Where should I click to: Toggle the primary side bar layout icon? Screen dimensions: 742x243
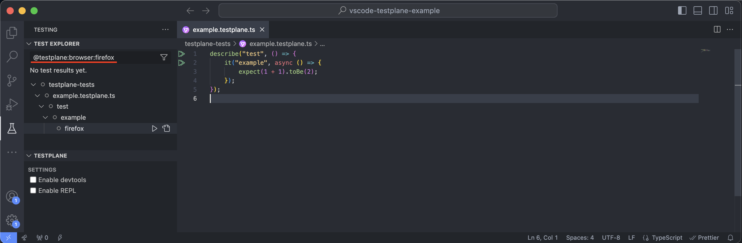click(682, 11)
